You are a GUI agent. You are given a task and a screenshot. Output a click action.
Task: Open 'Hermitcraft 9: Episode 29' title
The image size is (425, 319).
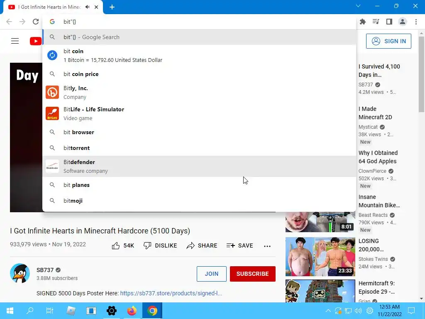(377, 287)
